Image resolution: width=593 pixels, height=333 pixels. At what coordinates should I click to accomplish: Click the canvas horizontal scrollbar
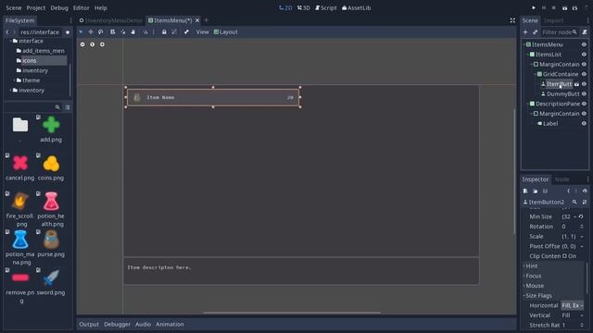(x=292, y=313)
